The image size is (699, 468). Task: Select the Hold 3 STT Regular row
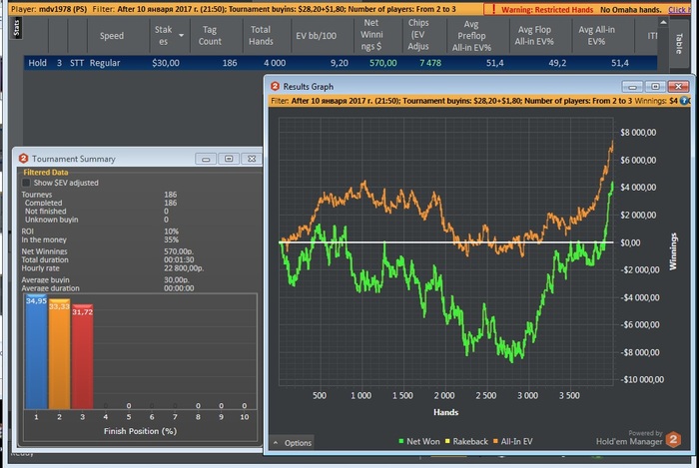pyautogui.click(x=341, y=63)
